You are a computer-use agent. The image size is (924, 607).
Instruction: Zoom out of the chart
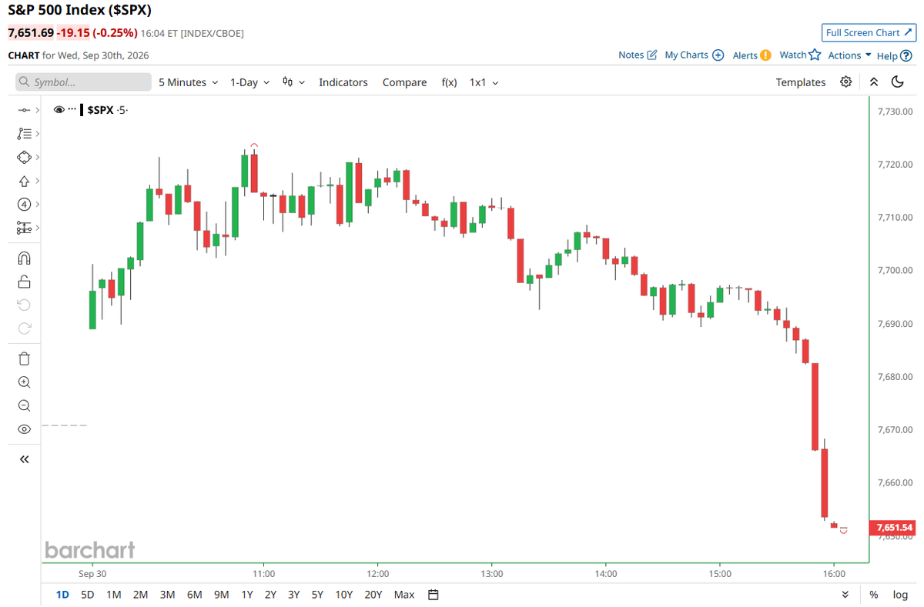click(x=24, y=405)
